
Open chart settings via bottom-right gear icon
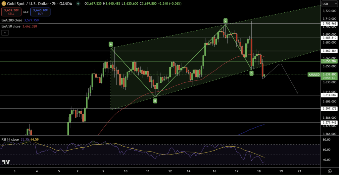coord(330,171)
